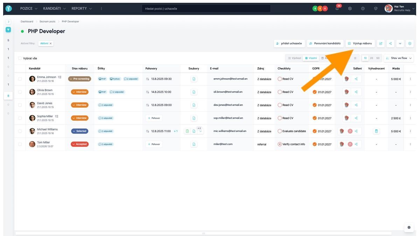Click the horizontal scrollbar at bottom
The image size is (420, 236).
[x=203, y=233]
